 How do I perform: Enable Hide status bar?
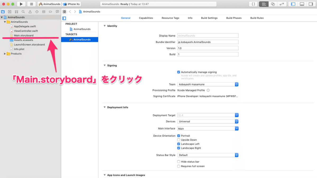point(179,162)
